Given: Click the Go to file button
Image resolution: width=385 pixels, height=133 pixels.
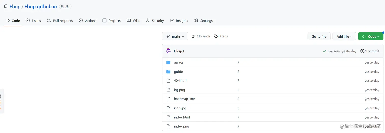Looking at the screenshot, I should pyautogui.click(x=319, y=36).
